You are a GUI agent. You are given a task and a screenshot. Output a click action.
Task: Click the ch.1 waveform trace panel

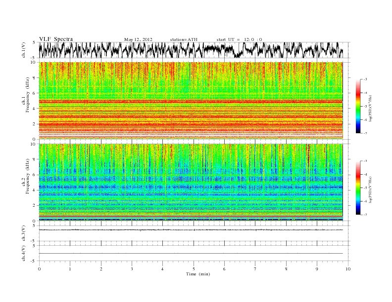(194, 50)
